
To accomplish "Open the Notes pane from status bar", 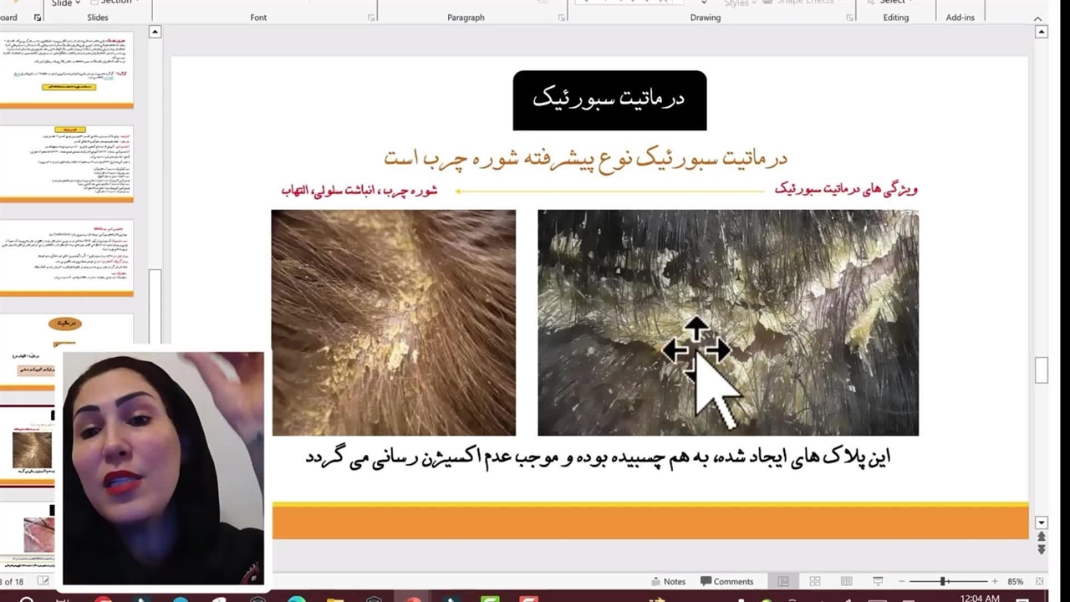I will (x=667, y=581).
